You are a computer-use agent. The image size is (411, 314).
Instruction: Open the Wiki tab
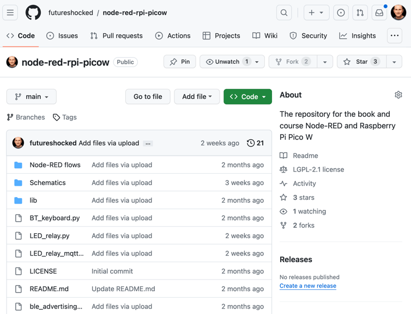click(x=265, y=35)
